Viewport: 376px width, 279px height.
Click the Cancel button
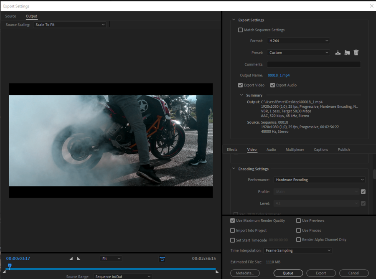[354, 273]
